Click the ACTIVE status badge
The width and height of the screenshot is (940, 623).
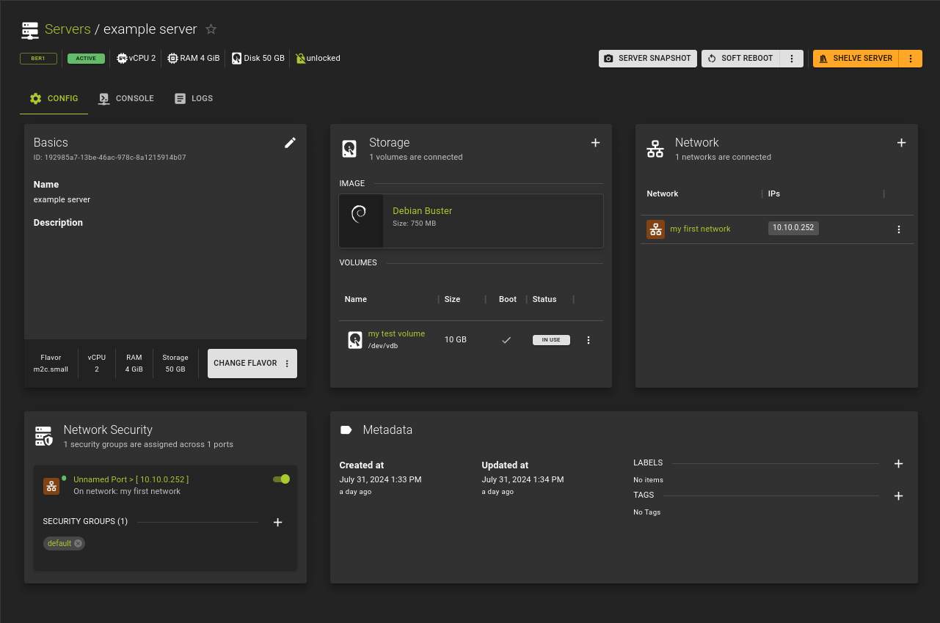86,59
